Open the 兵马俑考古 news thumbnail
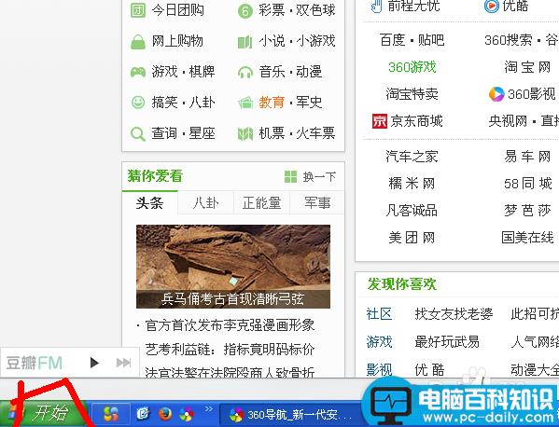This screenshot has height=427, width=559. click(233, 267)
